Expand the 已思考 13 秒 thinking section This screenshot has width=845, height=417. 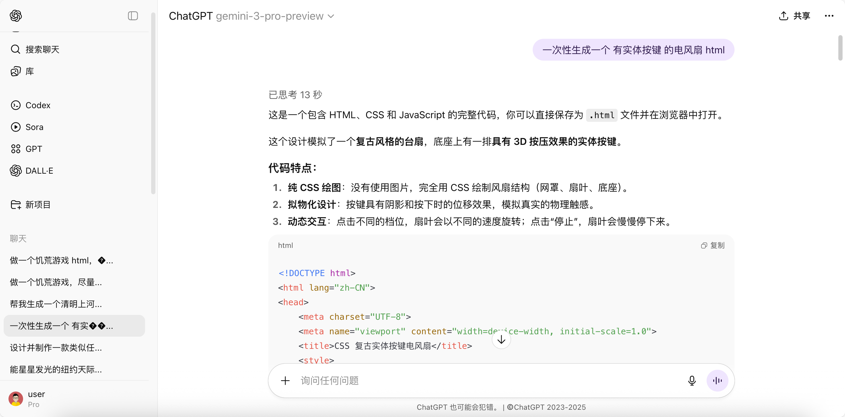(x=295, y=95)
